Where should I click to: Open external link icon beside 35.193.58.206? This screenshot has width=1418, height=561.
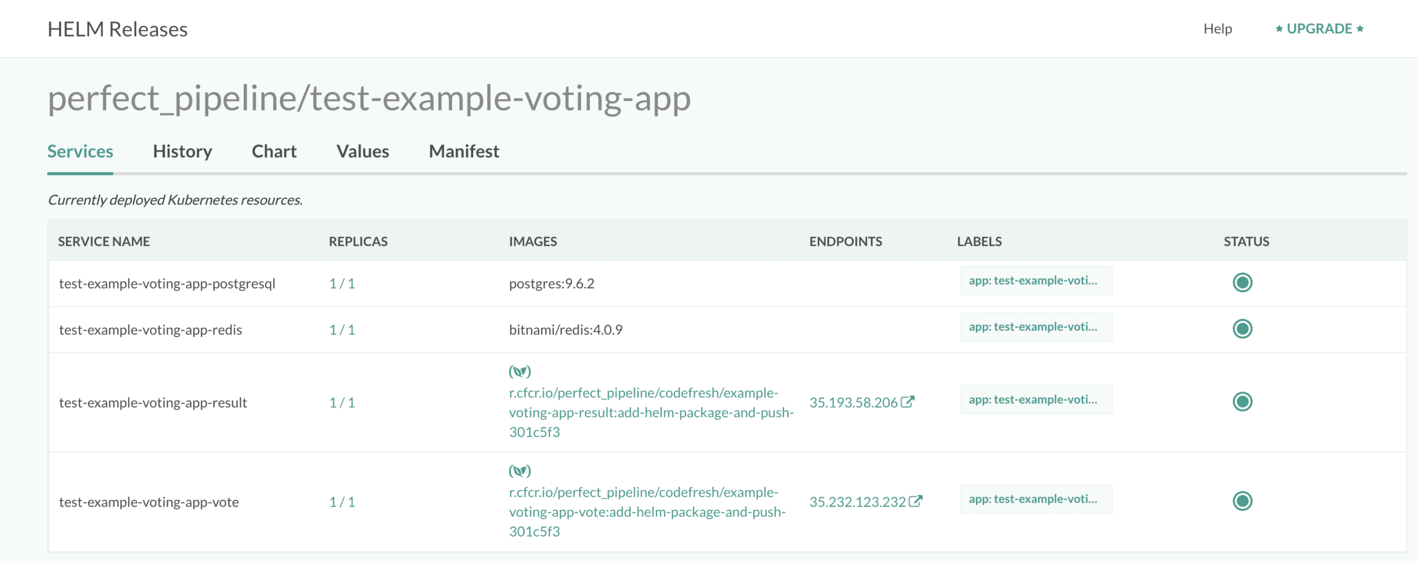pyautogui.click(x=907, y=402)
